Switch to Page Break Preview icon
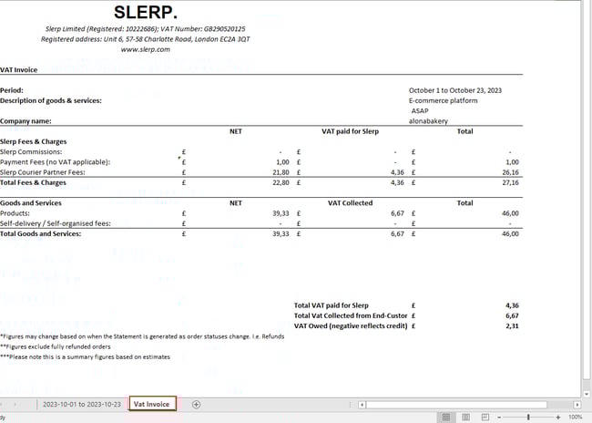The width and height of the screenshot is (592, 423). tap(485, 417)
